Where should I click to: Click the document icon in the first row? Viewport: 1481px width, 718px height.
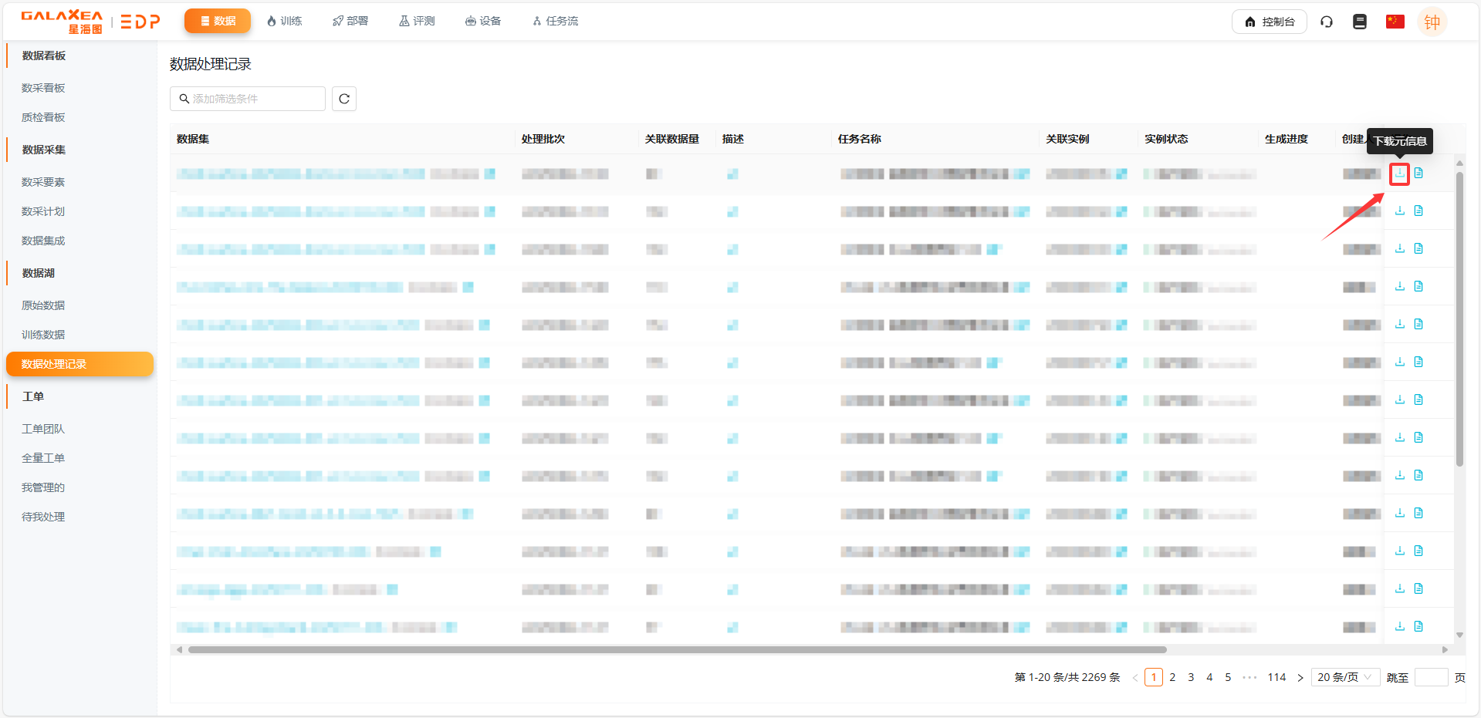(1418, 174)
